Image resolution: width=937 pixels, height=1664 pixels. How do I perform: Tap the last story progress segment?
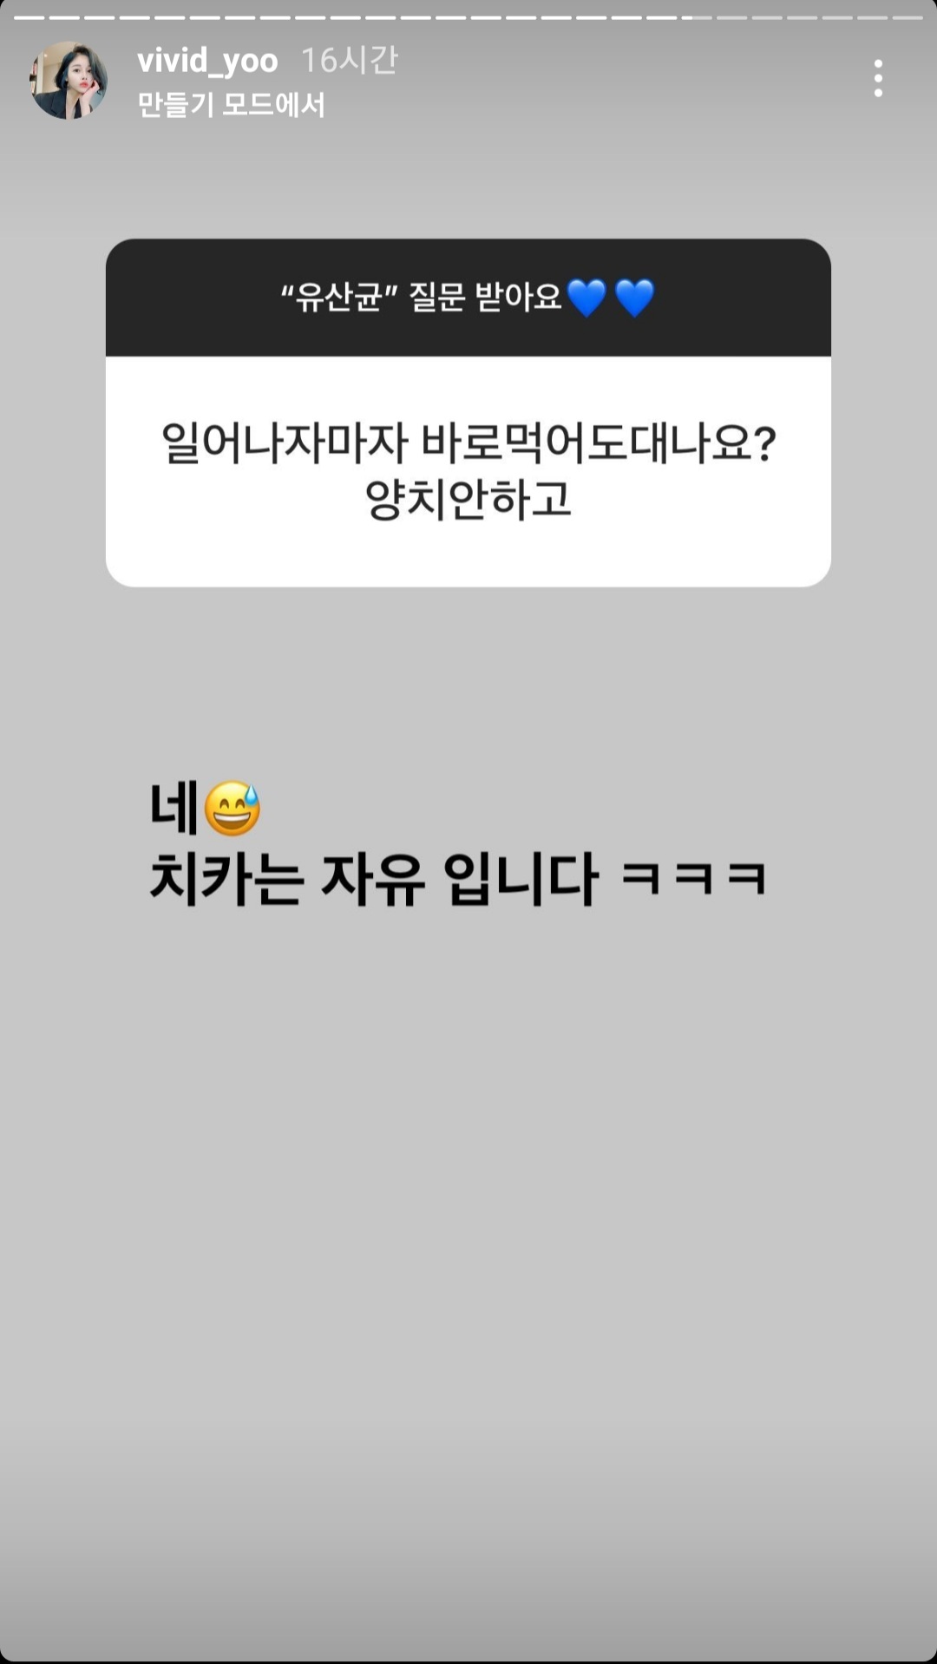[908, 17]
